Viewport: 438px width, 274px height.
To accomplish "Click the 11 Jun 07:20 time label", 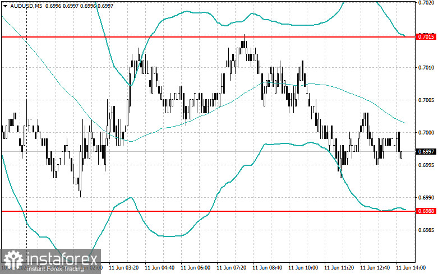I will [232, 268].
